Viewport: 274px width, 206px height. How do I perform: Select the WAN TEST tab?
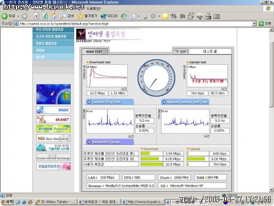(95, 52)
